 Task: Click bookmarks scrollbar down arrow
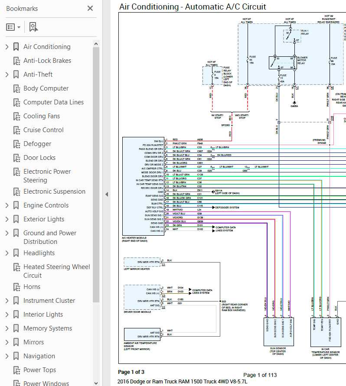point(96,383)
